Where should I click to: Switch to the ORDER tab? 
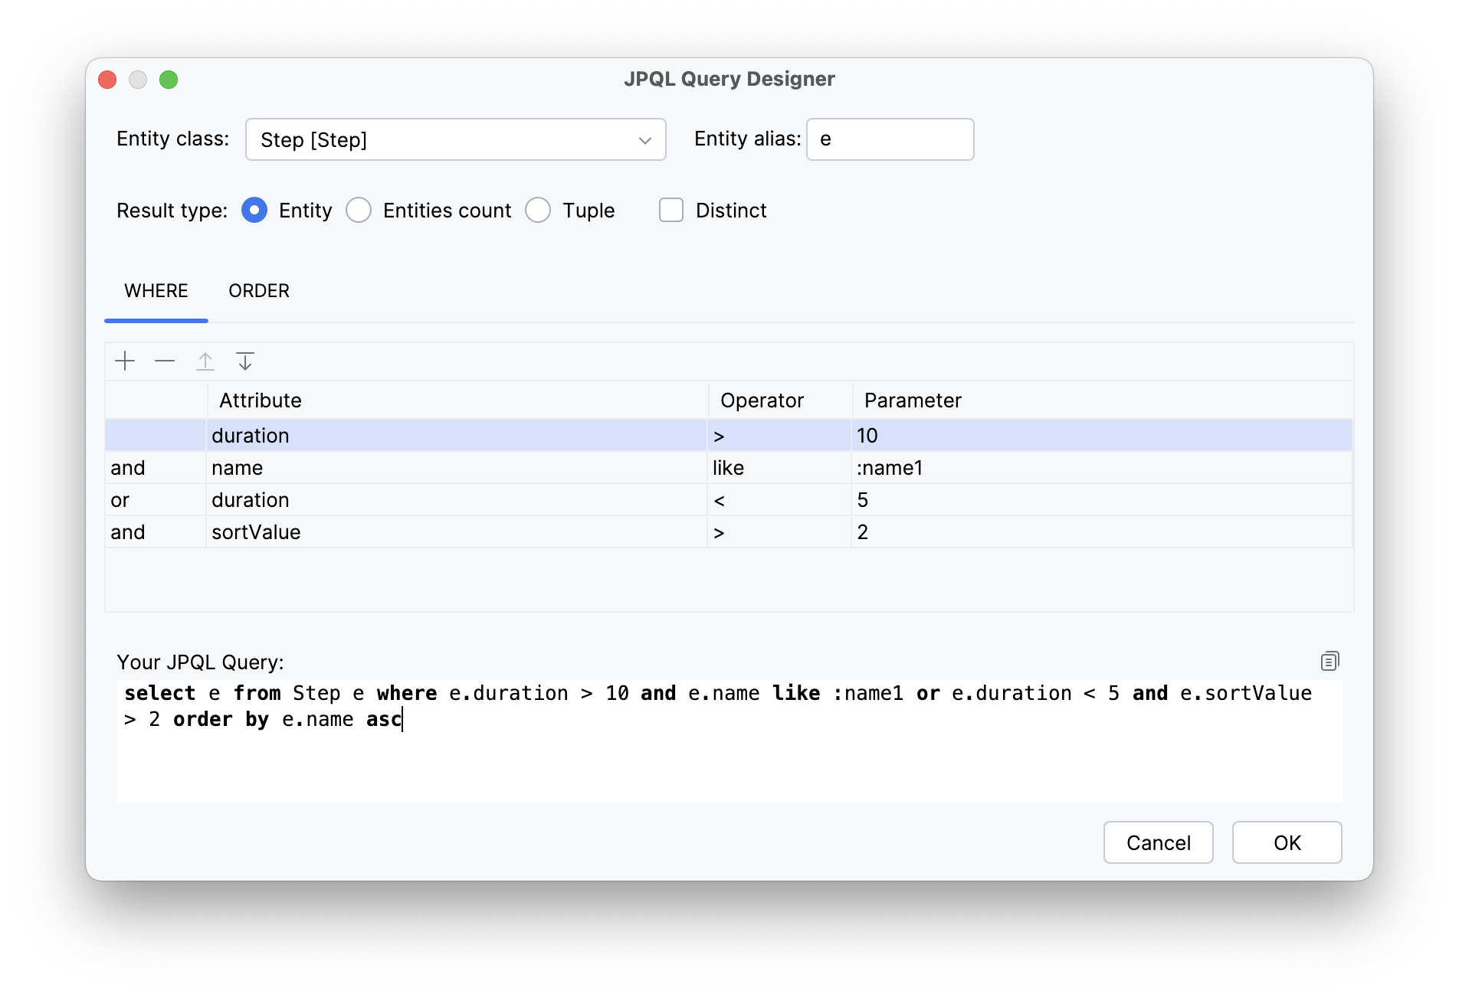click(x=258, y=290)
